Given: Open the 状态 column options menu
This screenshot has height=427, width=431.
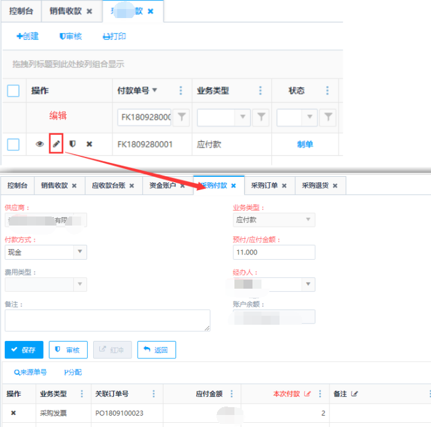Looking at the screenshot, I should click(x=328, y=91).
